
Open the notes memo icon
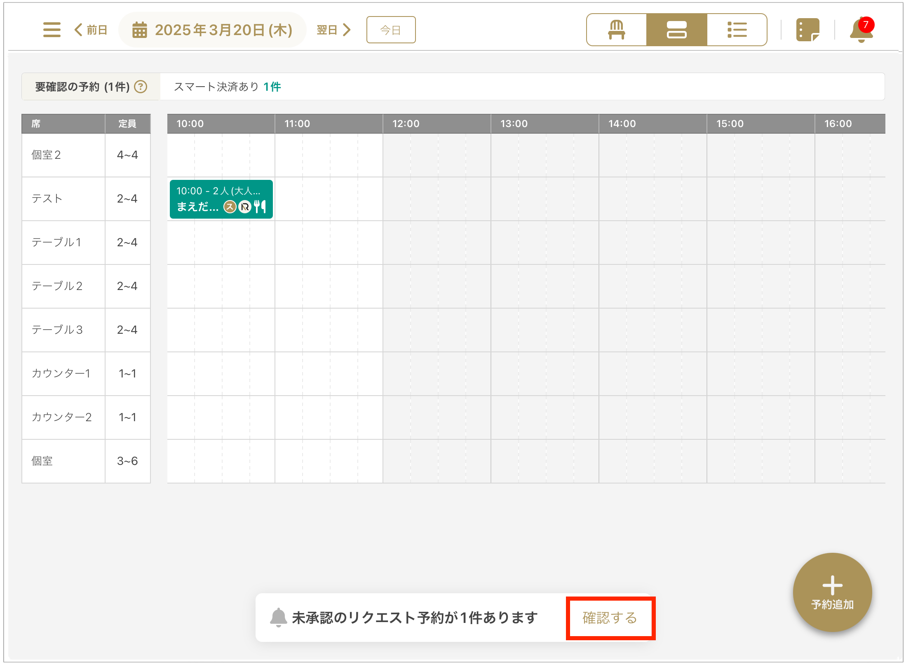tap(807, 30)
